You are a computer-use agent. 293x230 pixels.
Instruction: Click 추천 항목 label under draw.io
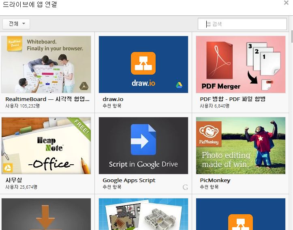pos(112,106)
